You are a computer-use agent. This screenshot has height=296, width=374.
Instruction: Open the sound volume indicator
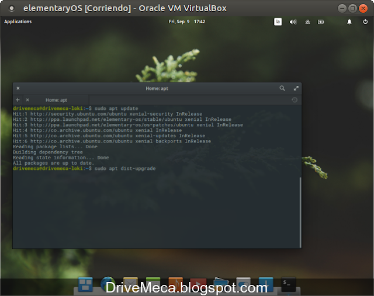(x=293, y=22)
